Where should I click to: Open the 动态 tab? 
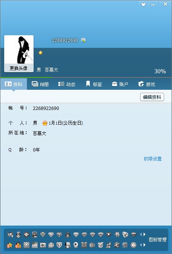[x=67, y=84]
